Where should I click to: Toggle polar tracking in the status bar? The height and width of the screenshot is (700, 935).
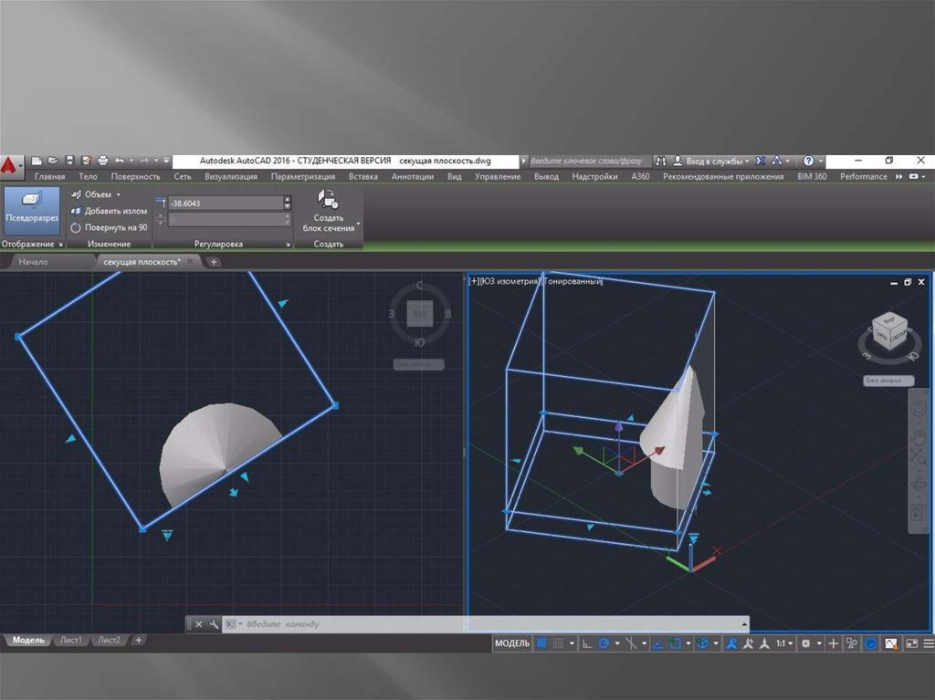(x=603, y=643)
